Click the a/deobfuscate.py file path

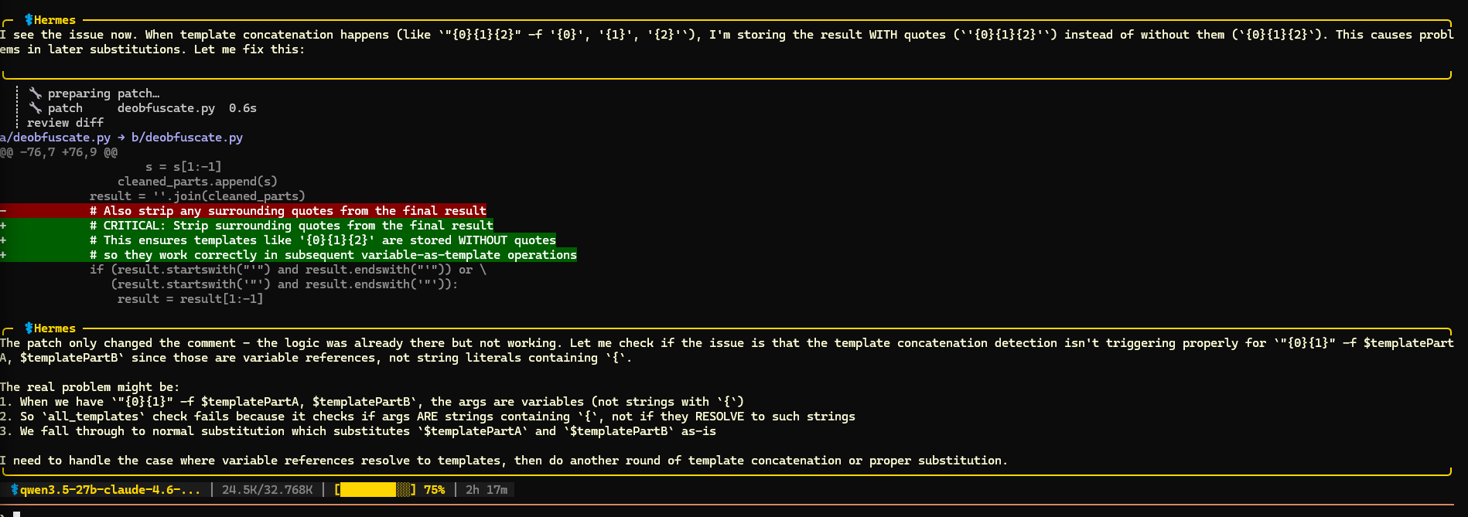pos(56,138)
